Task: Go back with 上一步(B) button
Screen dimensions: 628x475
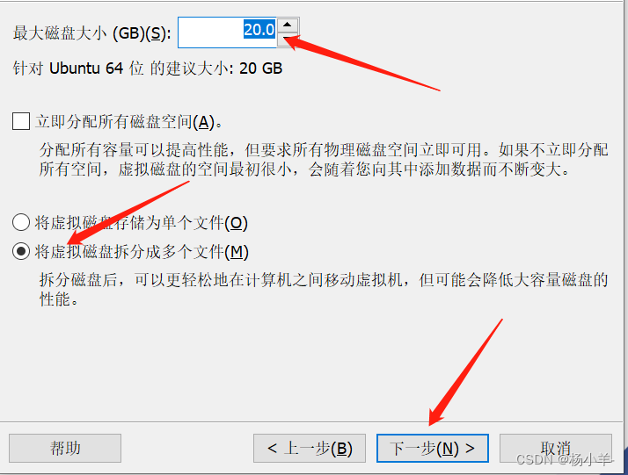Action: tap(310, 448)
